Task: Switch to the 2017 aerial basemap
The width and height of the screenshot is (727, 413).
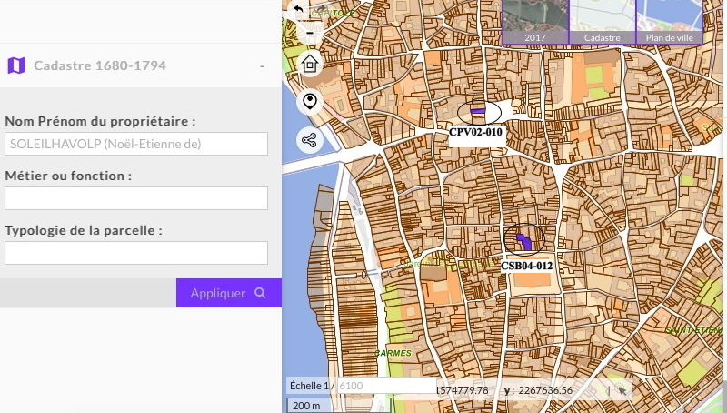Action: pos(534,22)
